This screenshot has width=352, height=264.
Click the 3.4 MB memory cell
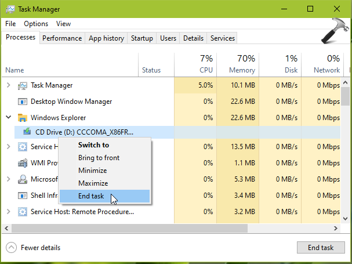tap(238, 196)
